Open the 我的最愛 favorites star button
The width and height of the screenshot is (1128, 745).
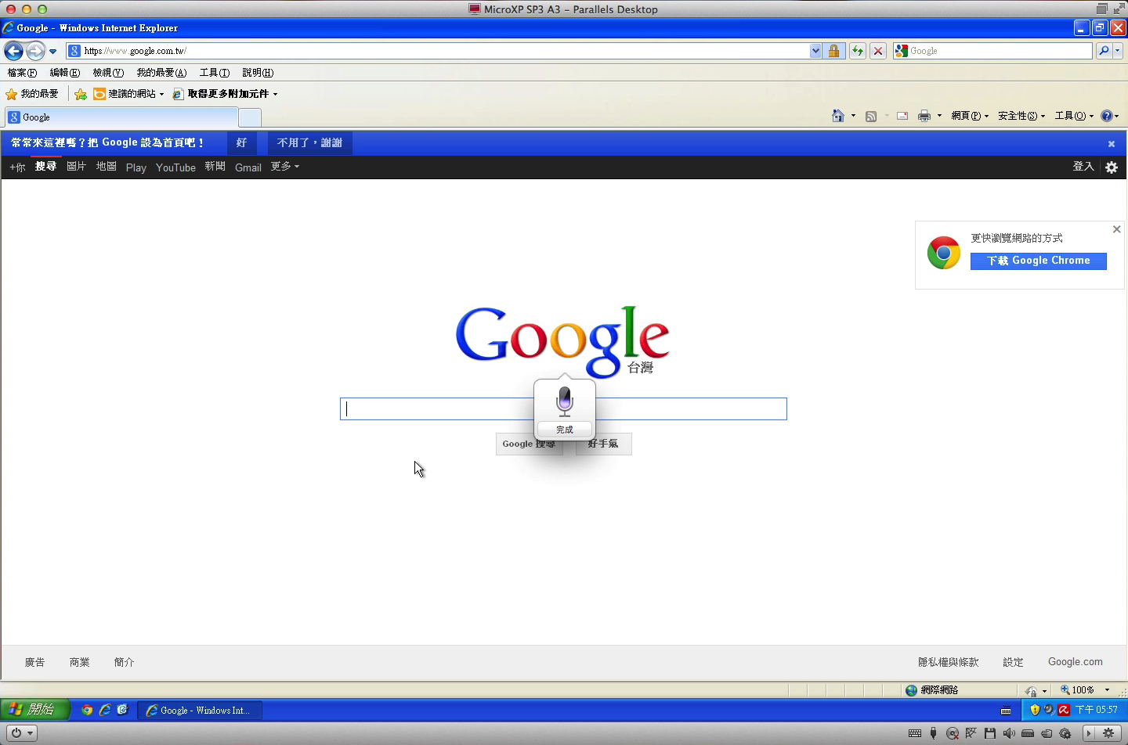32,94
